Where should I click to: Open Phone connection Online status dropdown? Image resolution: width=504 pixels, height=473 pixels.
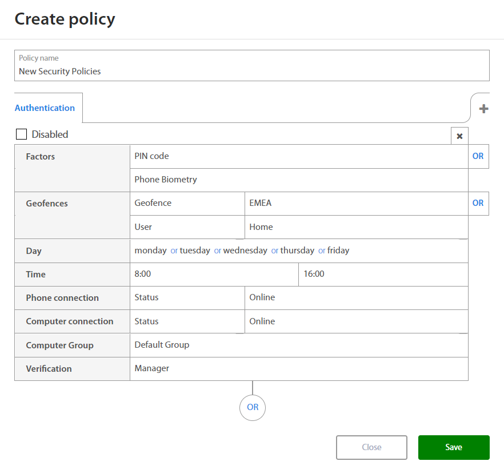355,297
